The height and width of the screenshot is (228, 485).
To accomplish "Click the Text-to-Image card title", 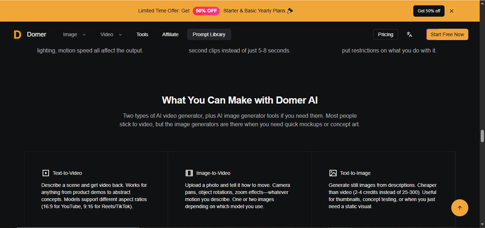I will coord(355,173).
